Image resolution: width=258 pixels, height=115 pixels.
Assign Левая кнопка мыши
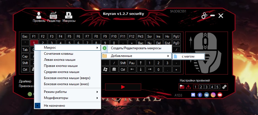click(x=68, y=60)
